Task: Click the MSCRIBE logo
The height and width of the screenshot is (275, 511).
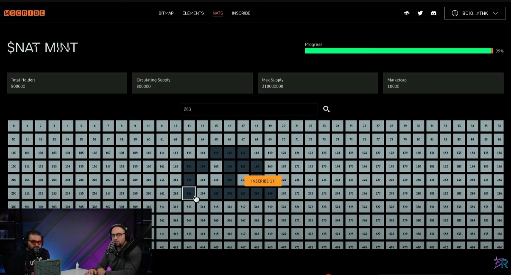Action: point(25,13)
